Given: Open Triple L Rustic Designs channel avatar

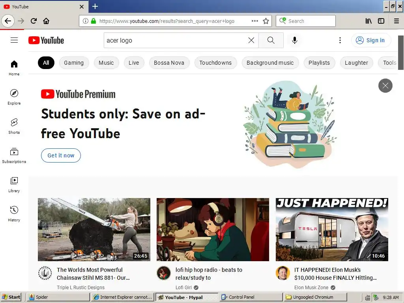Looking at the screenshot, I should point(45,273).
